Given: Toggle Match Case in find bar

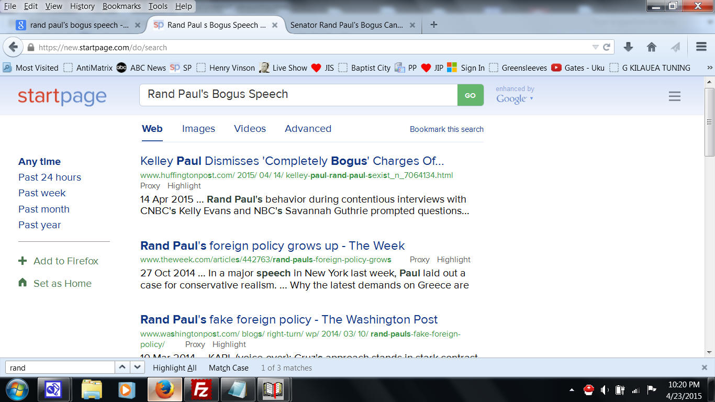Looking at the screenshot, I should click(229, 368).
